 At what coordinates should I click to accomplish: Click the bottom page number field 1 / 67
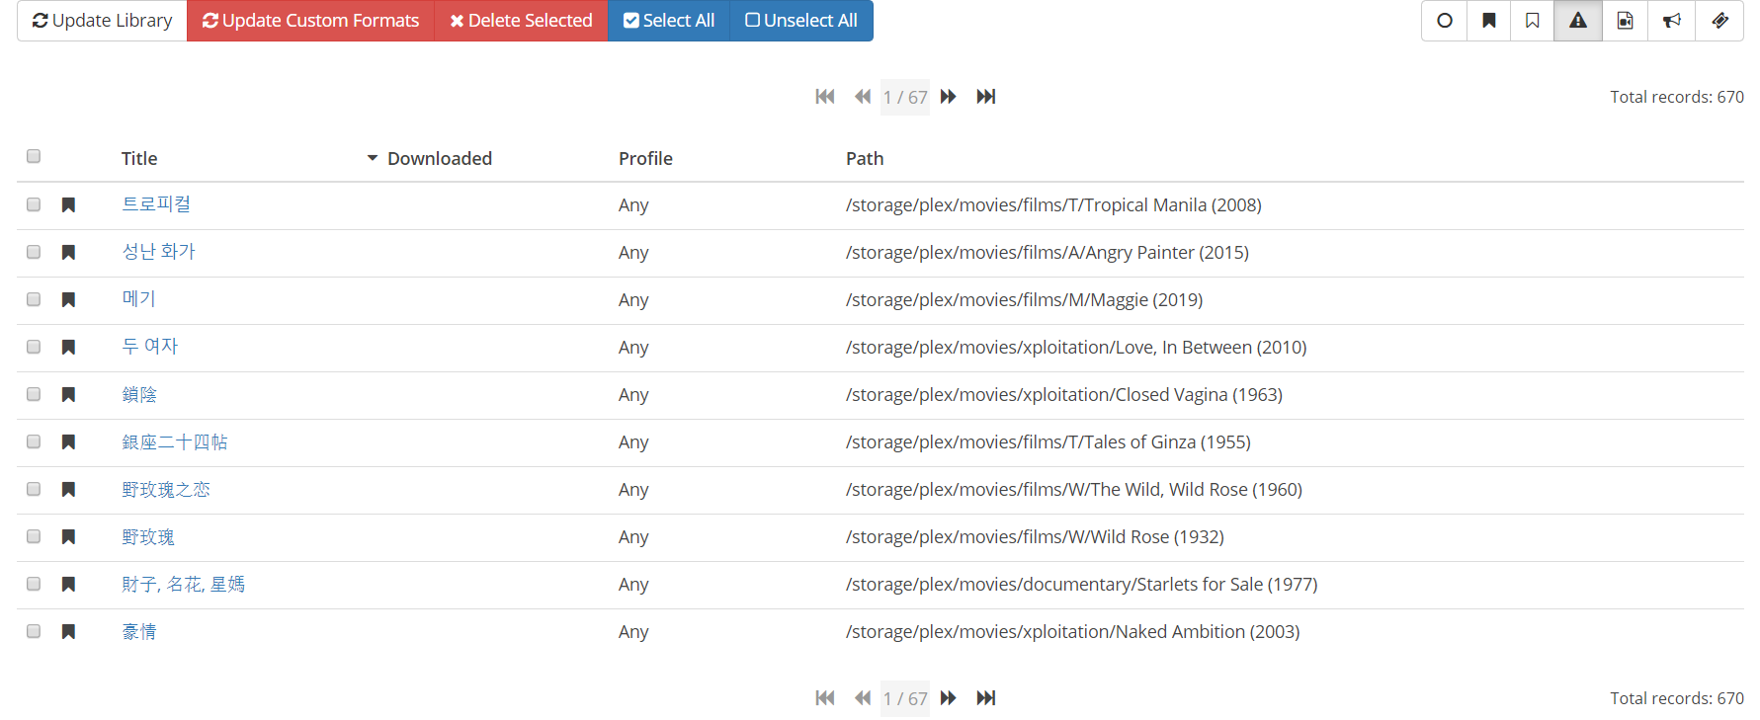(905, 698)
